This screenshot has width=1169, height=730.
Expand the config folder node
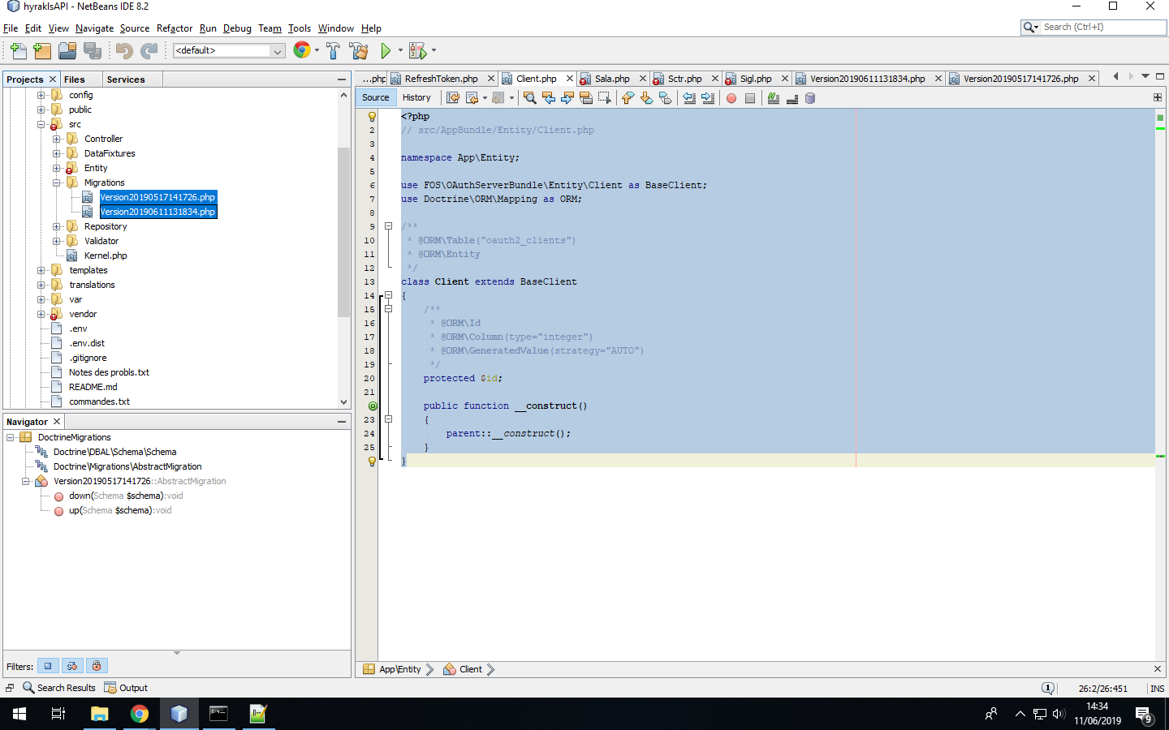click(41, 95)
